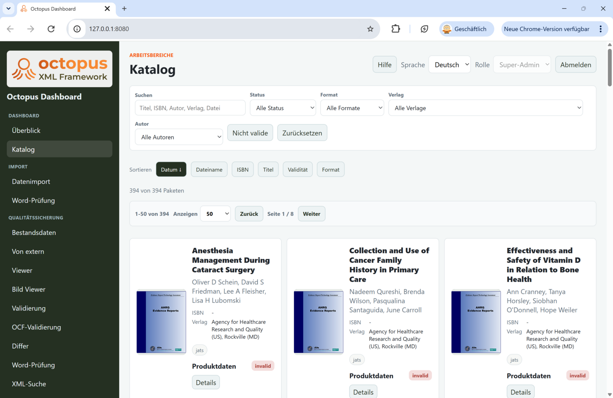Sort catalog by Format
This screenshot has height=398, width=613.
331,170
